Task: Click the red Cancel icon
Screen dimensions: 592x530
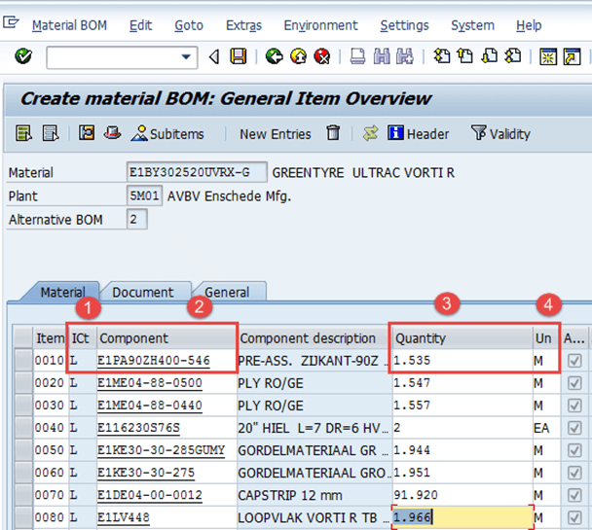Action: tap(321, 57)
